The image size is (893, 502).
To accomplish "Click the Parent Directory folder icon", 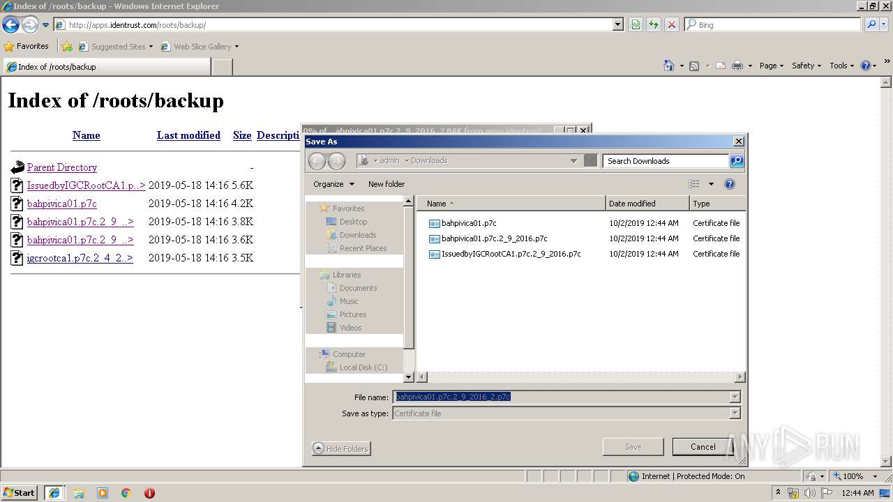I will pos(17,167).
